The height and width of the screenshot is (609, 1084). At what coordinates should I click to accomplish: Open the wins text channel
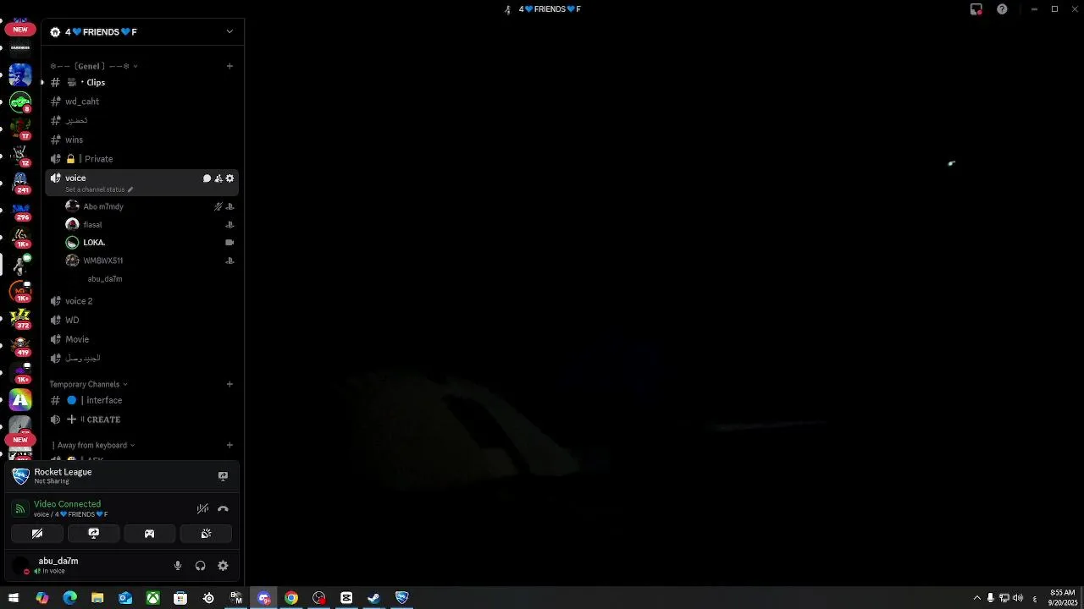(142, 140)
